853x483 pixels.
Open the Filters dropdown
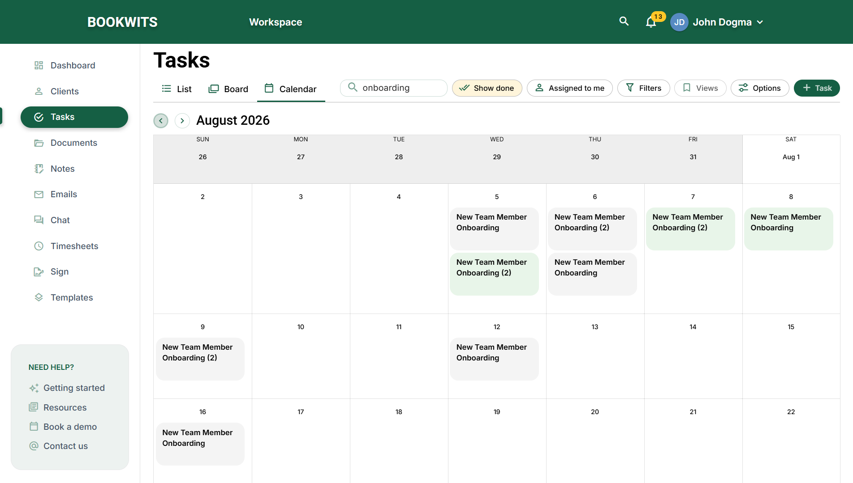pyautogui.click(x=643, y=88)
